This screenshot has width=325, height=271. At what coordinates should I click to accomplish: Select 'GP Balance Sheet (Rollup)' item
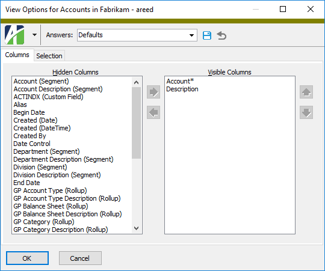coord(51,206)
